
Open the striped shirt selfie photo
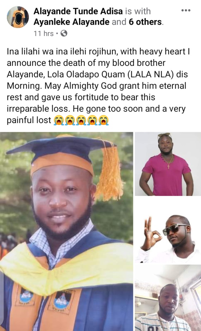168,298
